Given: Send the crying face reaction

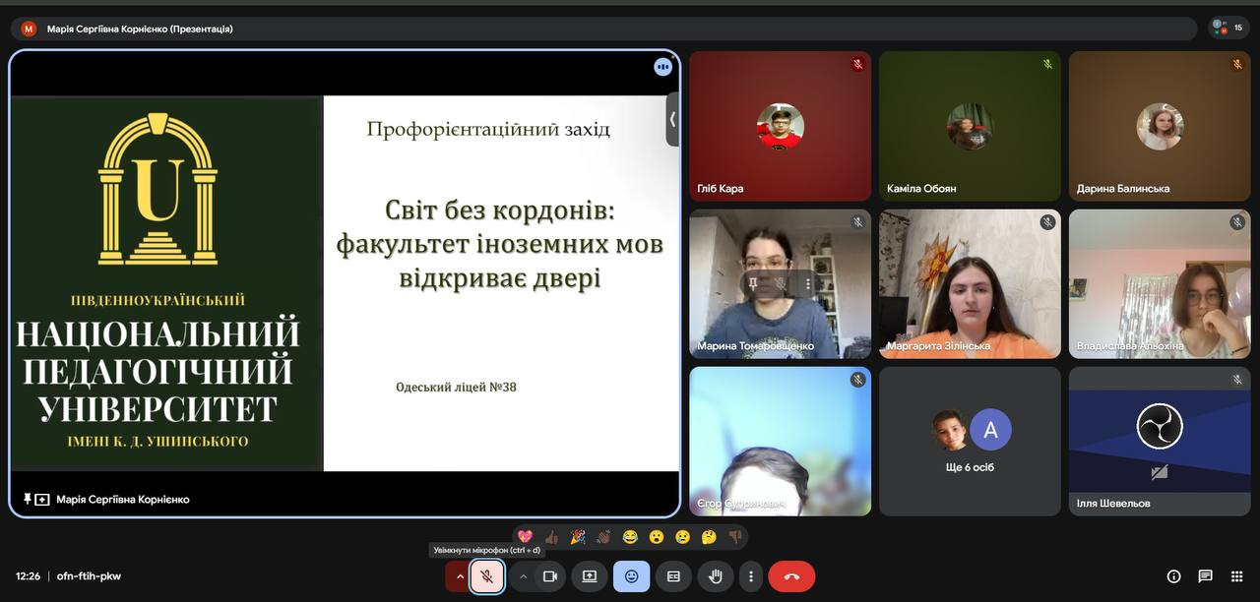Looking at the screenshot, I should 682,537.
